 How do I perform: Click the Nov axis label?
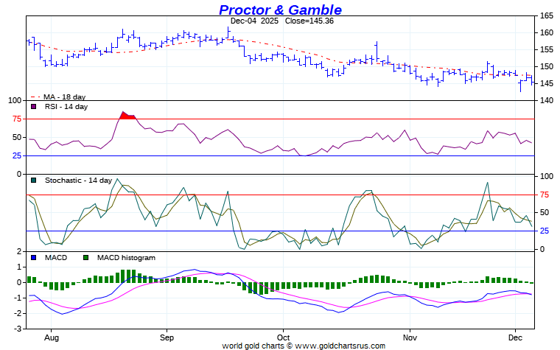point(410,337)
